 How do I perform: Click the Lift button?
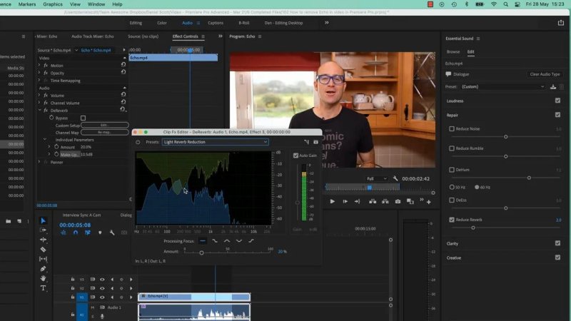pyautogui.click(x=373, y=201)
